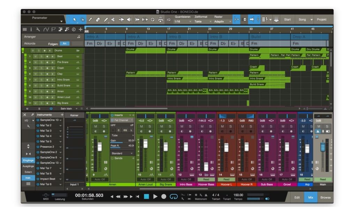Screen dimensions: 357x214
Task: Click the Record button in transport
Action: (164, 197)
